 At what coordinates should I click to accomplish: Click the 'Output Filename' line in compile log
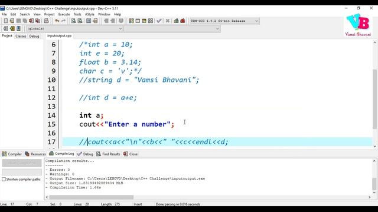point(125,178)
